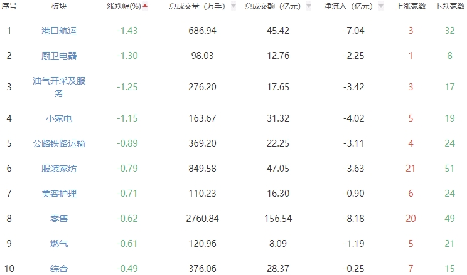Sort by the 涨跌幅(%) column header
The image size is (467, 275).
123,6
